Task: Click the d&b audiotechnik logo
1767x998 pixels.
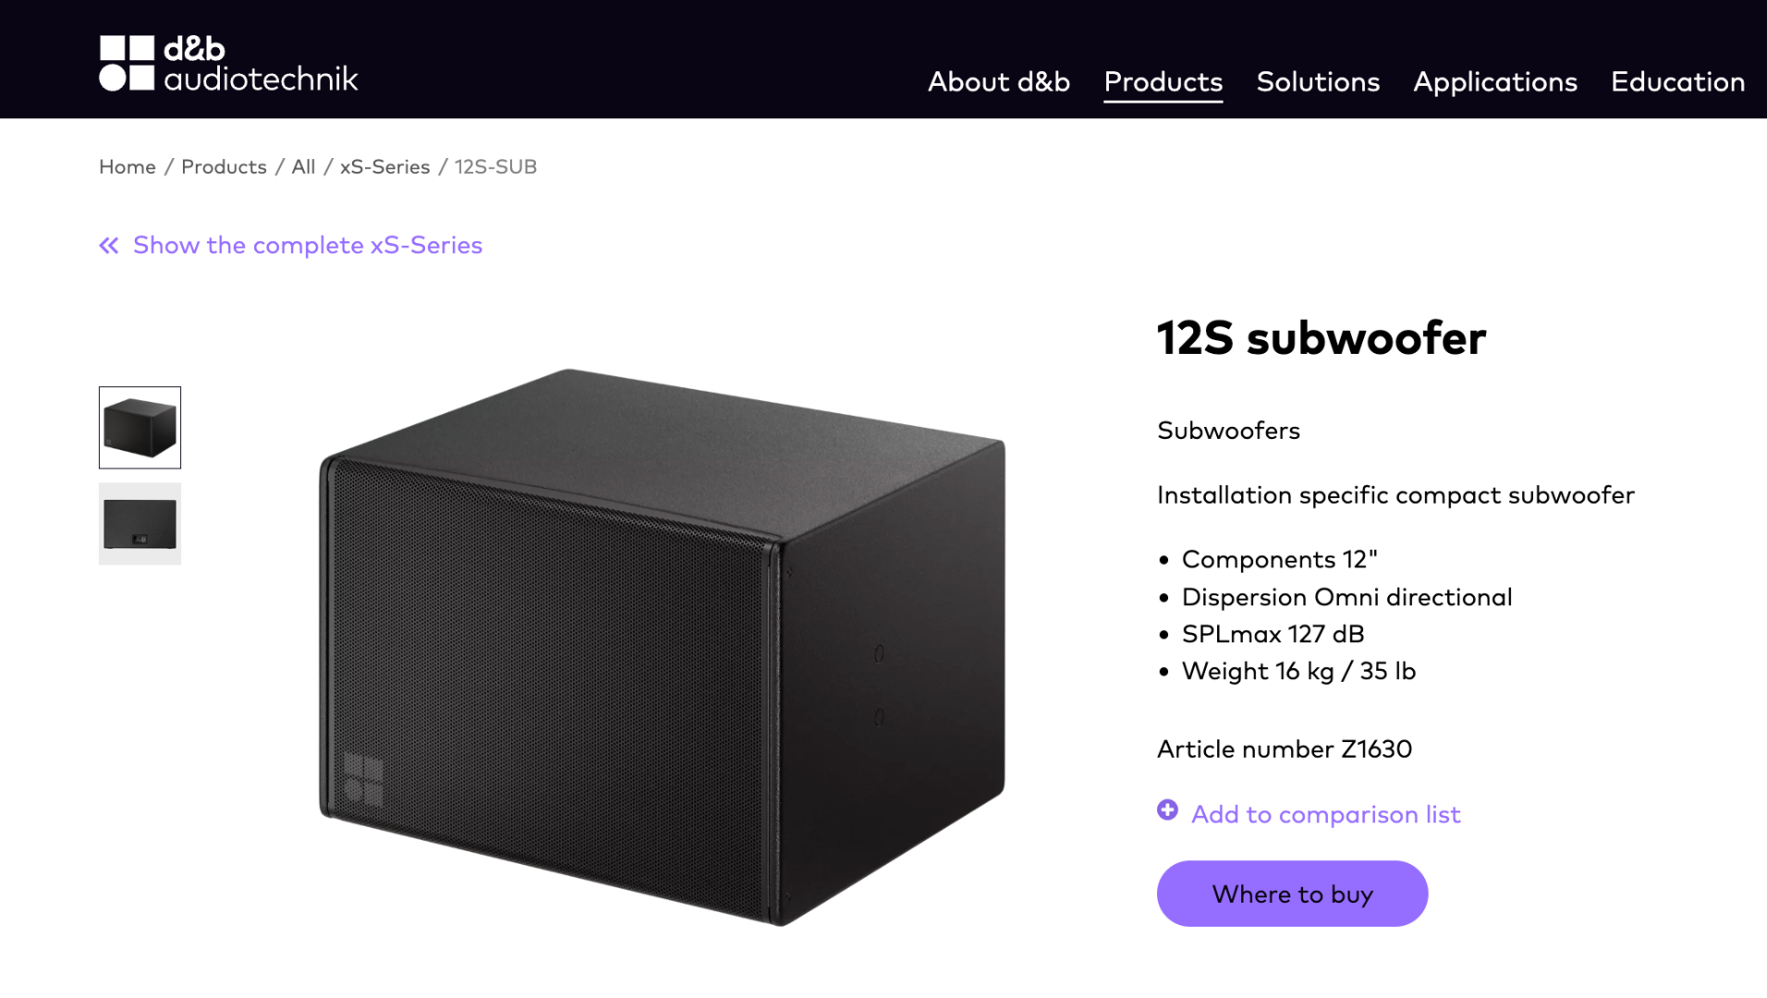Action: click(x=228, y=64)
